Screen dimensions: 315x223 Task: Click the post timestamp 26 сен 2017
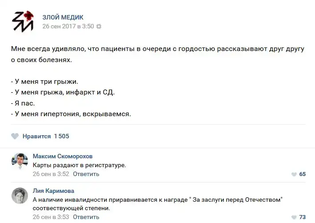(x=68, y=26)
